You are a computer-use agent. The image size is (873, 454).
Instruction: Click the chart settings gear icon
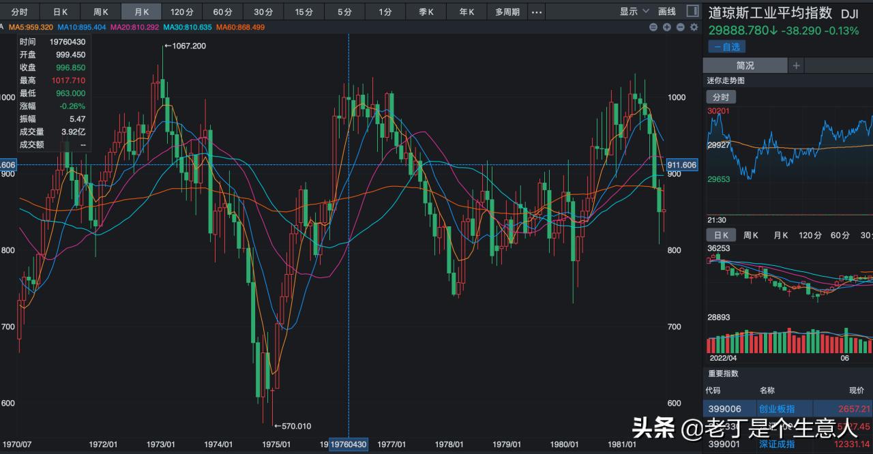pyautogui.click(x=694, y=27)
